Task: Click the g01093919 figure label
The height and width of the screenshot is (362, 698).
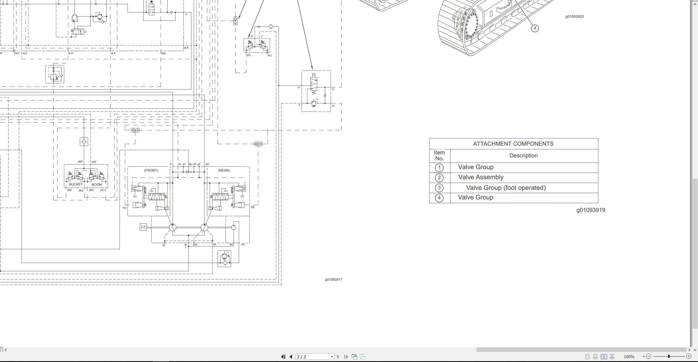Action: (x=591, y=210)
